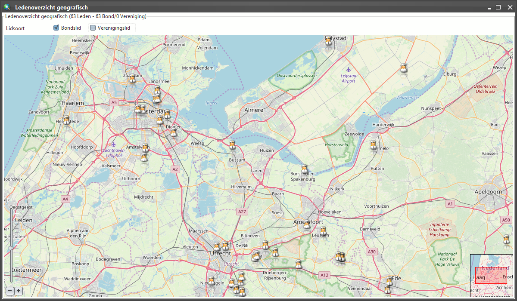This screenshot has width=517, height=301.
Task: Select the member marker below Landsmeer
Action: tap(157, 91)
